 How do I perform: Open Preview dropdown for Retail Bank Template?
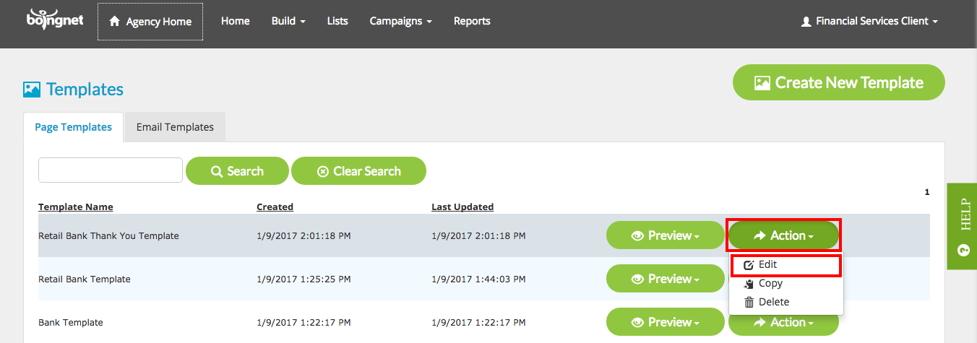coord(665,279)
